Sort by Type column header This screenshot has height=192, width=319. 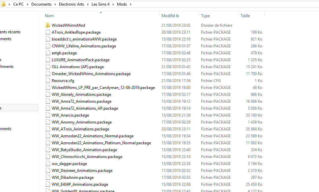point(205,16)
